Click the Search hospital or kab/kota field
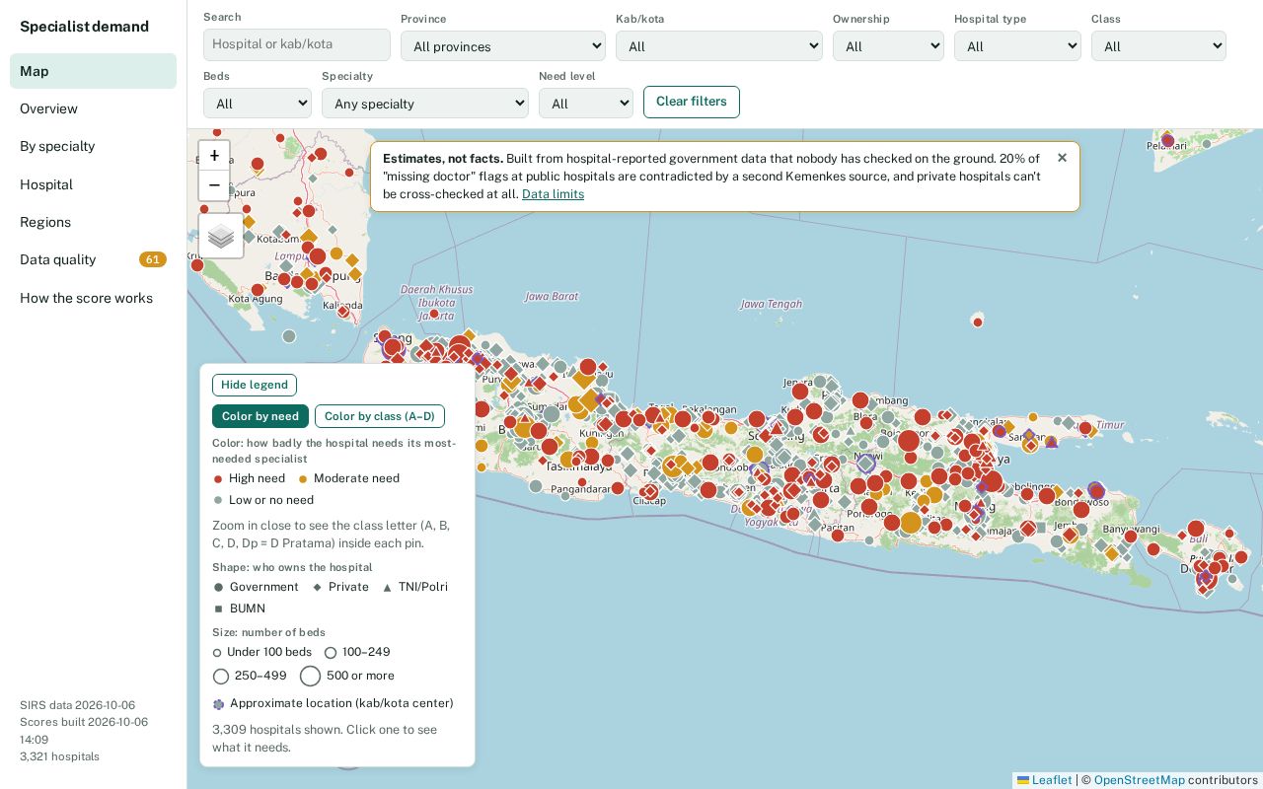This screenshot has height=789, width=1263. coord(297,44)
